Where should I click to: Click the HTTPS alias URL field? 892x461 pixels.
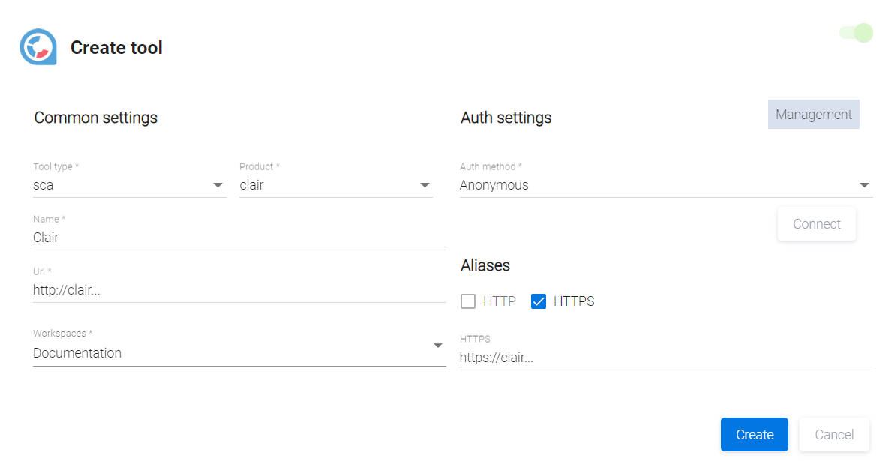(x=665, y=358)
